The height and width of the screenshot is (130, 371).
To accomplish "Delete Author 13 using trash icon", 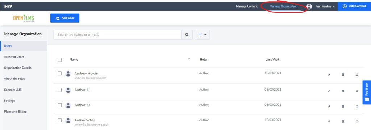I will pyautogui.click(x=343, y=106).
